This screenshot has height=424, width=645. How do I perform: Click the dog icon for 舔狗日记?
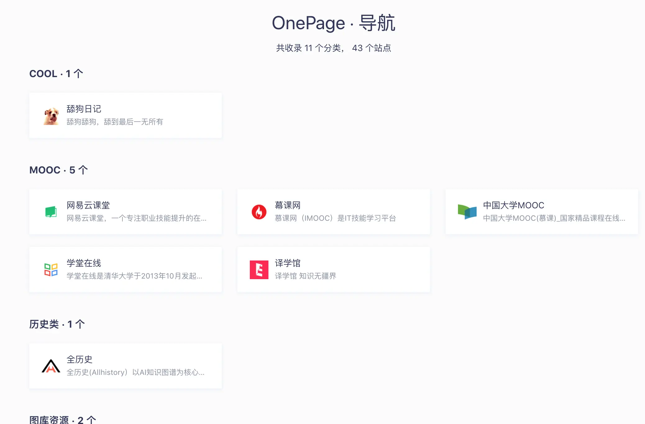(51, 116)
